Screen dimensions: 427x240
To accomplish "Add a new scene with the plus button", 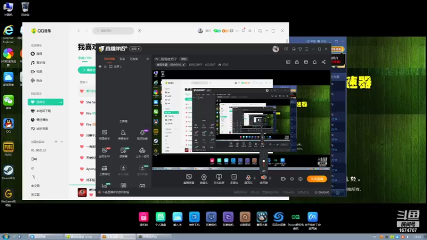I will coord(148,59).
